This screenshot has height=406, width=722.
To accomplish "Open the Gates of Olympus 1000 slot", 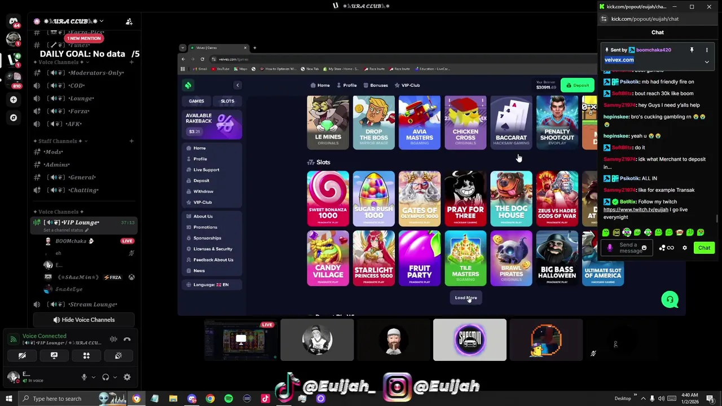I will coord(420,198).
